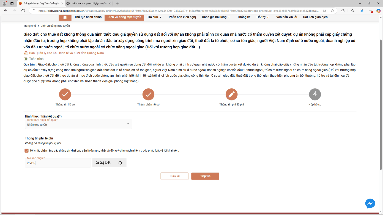Click the pencil step icon for fee information

pos(231,94)
